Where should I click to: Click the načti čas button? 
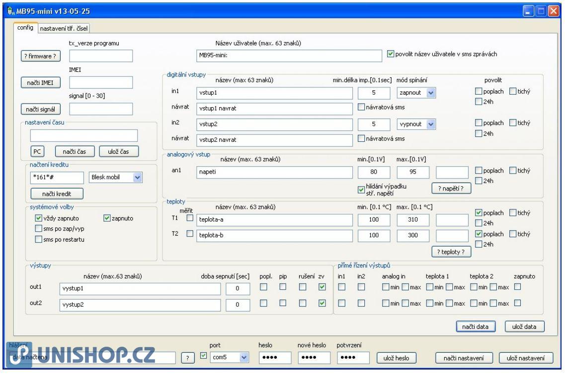coord(75,151)
